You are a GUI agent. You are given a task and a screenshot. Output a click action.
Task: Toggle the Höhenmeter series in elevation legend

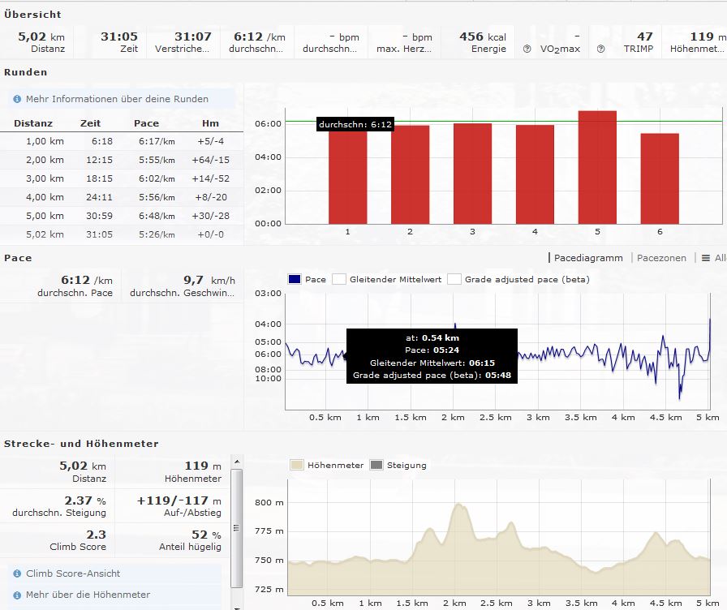coord(297,465)
